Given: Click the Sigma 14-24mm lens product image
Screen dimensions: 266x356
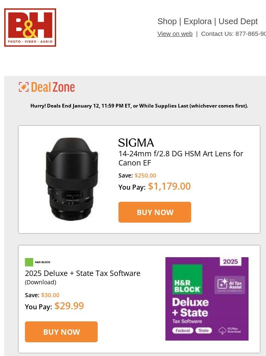Looking at the screenshot, I should (x=71, y=179).
